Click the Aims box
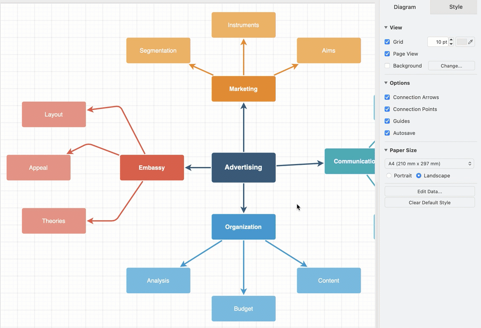This screenshot has height=328, width=481. click(329, 51)
